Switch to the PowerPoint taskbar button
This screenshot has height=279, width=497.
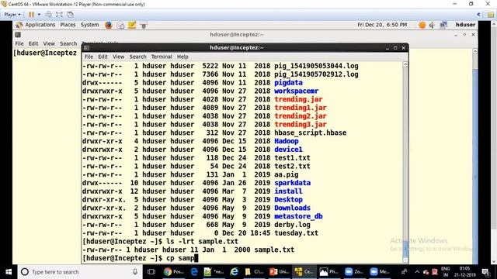click(279, 272)
